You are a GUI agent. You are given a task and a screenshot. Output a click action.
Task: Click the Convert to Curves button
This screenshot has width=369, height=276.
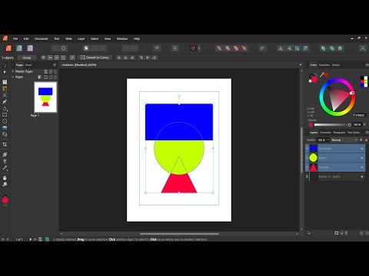(95, 58)
